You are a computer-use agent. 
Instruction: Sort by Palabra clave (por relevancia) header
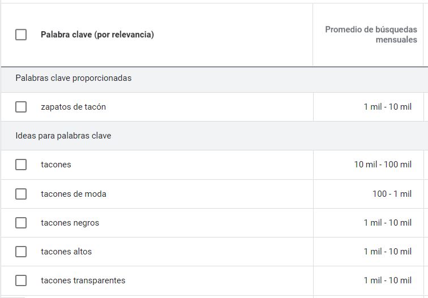[x=97, y=34]
